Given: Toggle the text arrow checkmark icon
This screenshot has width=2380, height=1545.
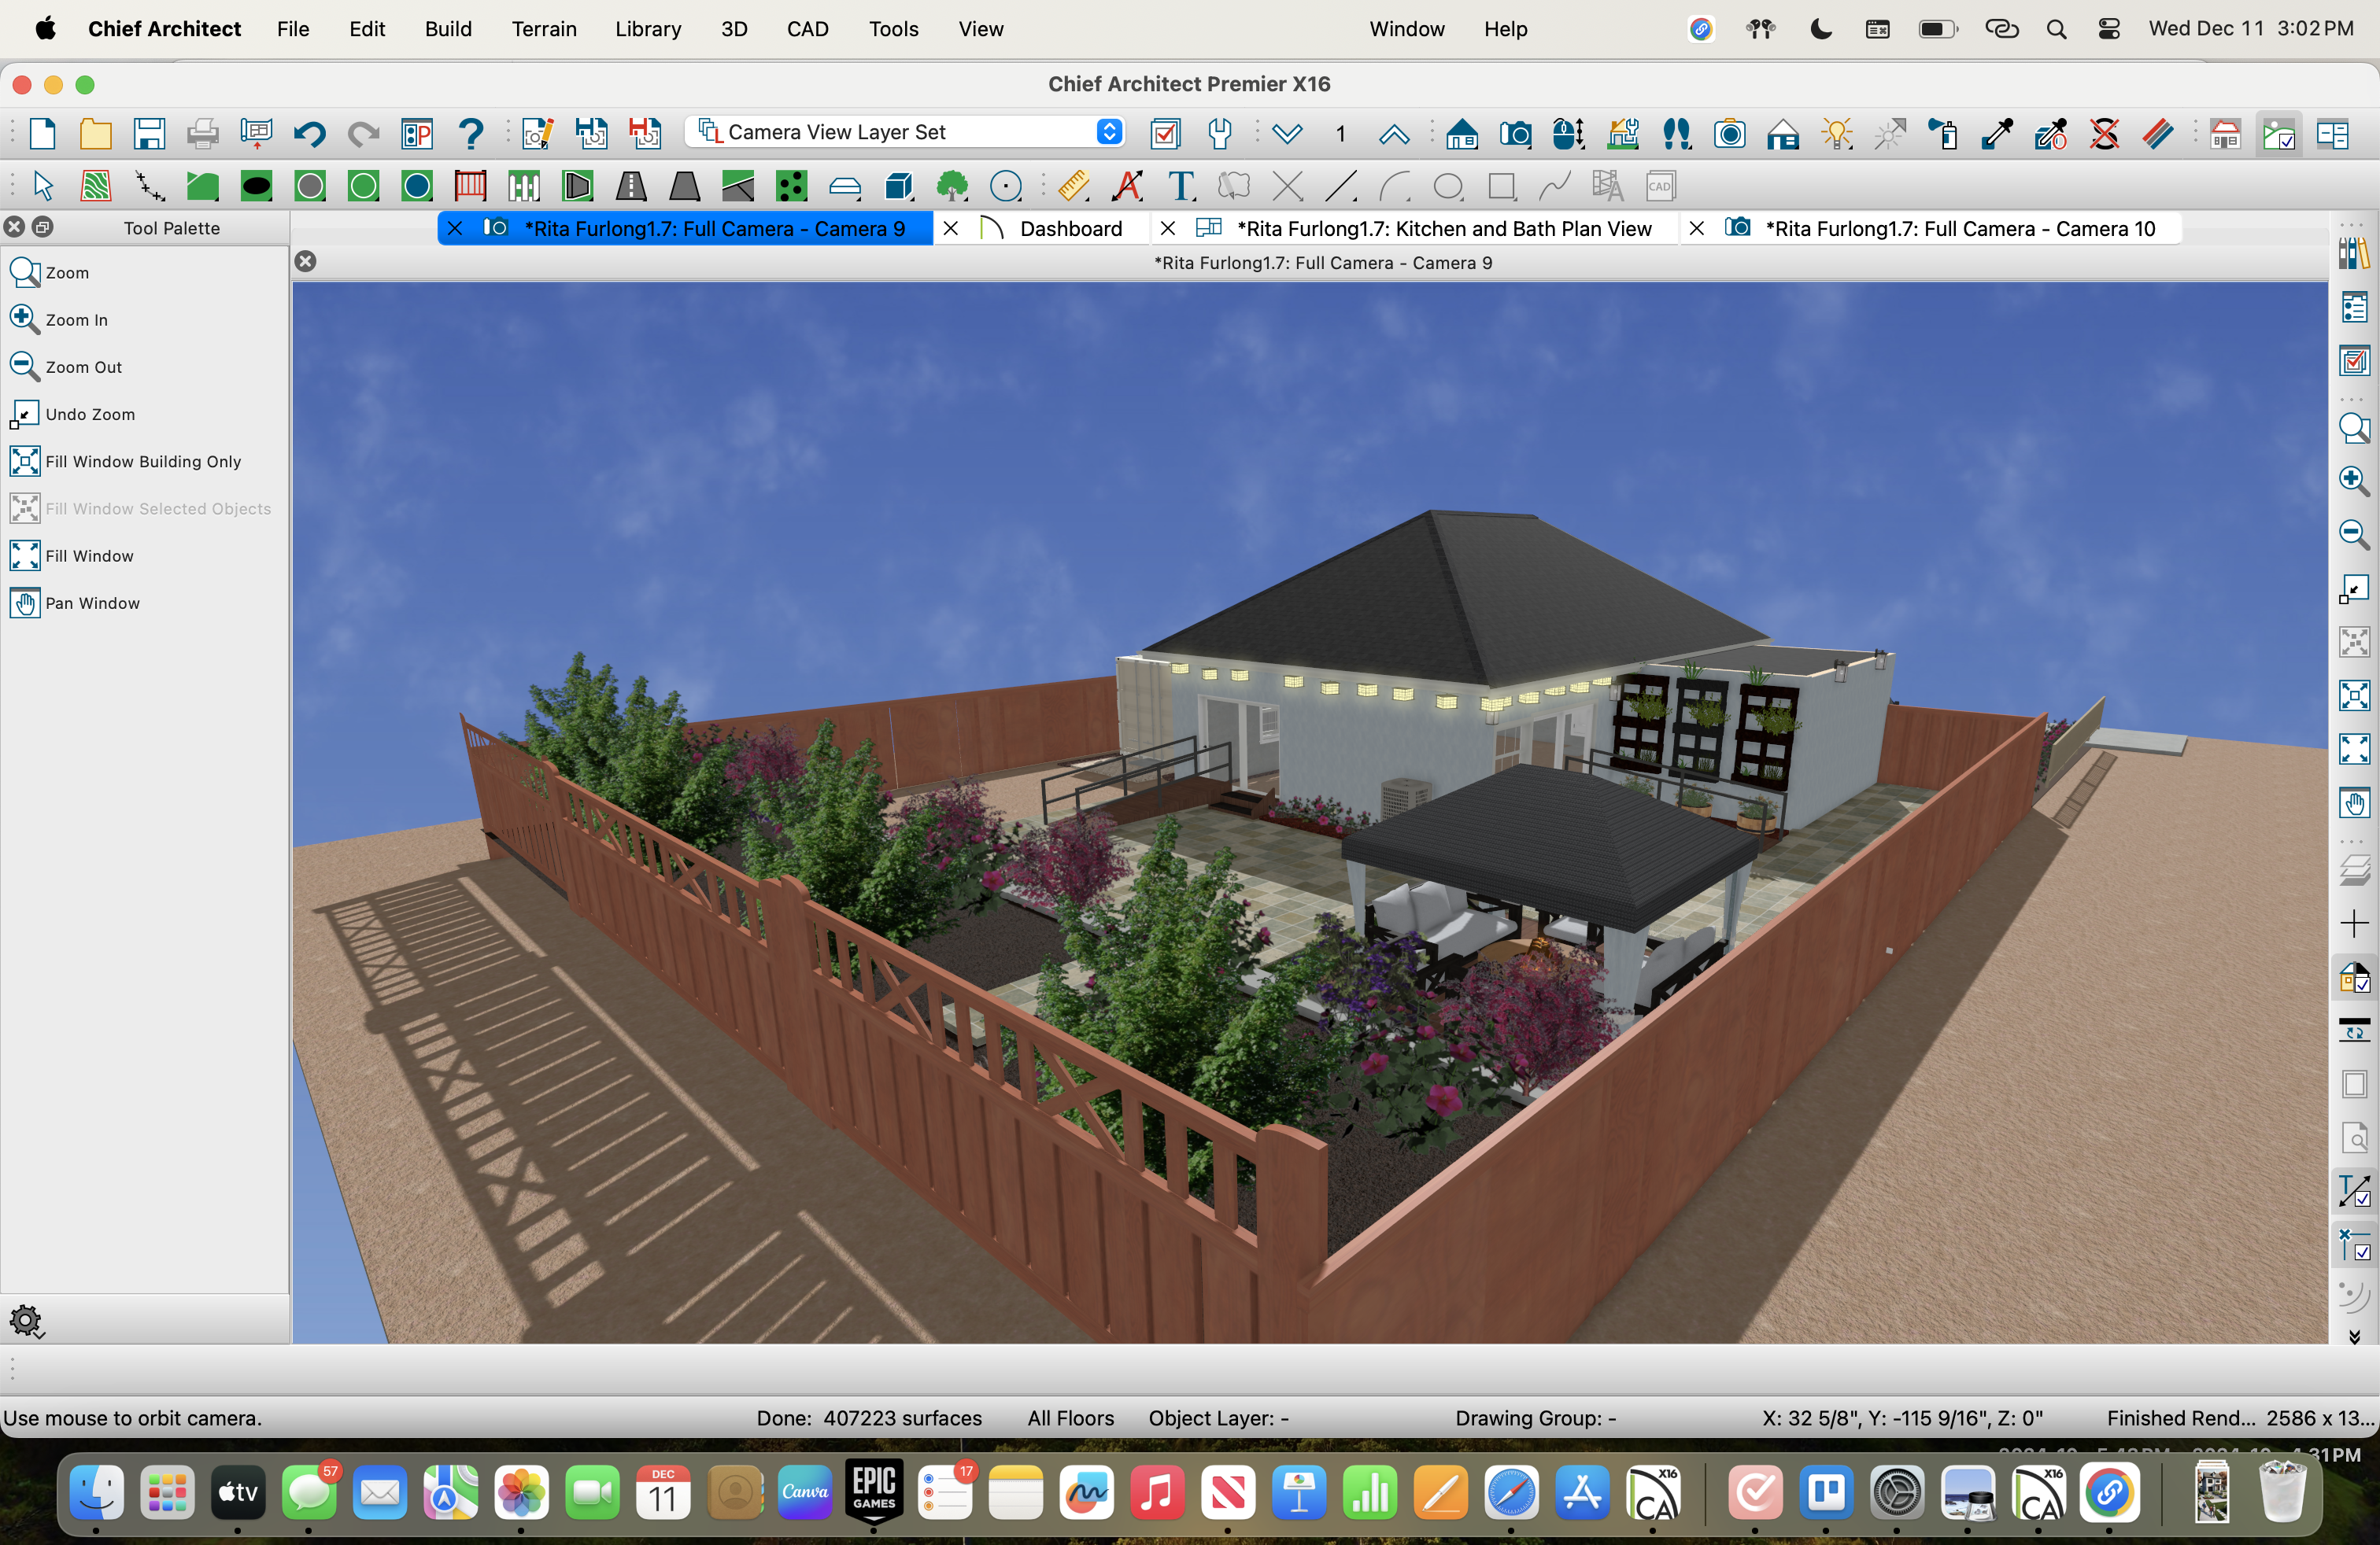Looking at the screenshot, I should point(2354,1191).
